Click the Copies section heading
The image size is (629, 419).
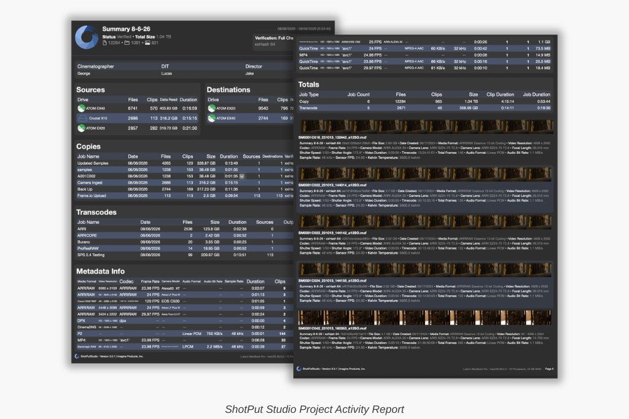pyautogui.click(x=88, y=147)
